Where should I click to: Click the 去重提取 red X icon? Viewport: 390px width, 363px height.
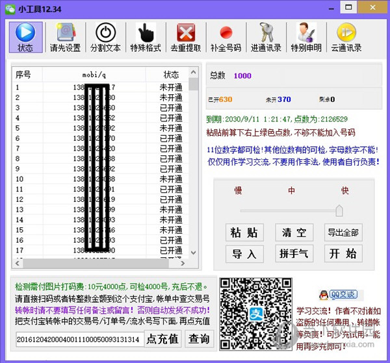click(x=186, y=32)
